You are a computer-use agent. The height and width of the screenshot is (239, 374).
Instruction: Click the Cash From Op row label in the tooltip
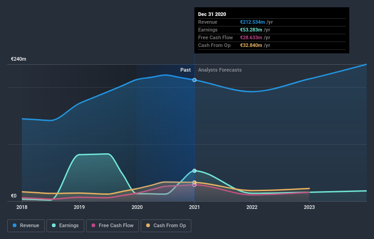pyautogui.click(x=214, y=45)
